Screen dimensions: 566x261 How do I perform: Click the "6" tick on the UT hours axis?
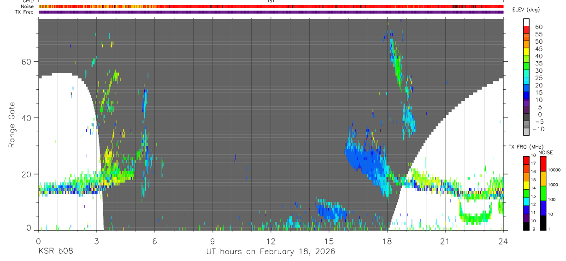pos(154,241)
